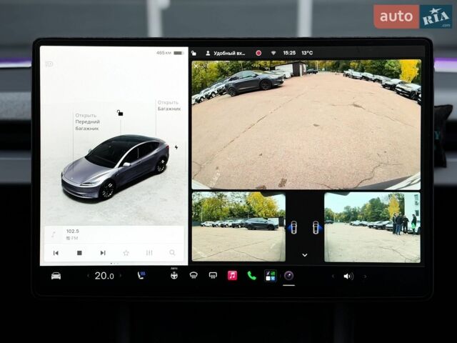Open charge port via lightning icon

coord(176,147)
